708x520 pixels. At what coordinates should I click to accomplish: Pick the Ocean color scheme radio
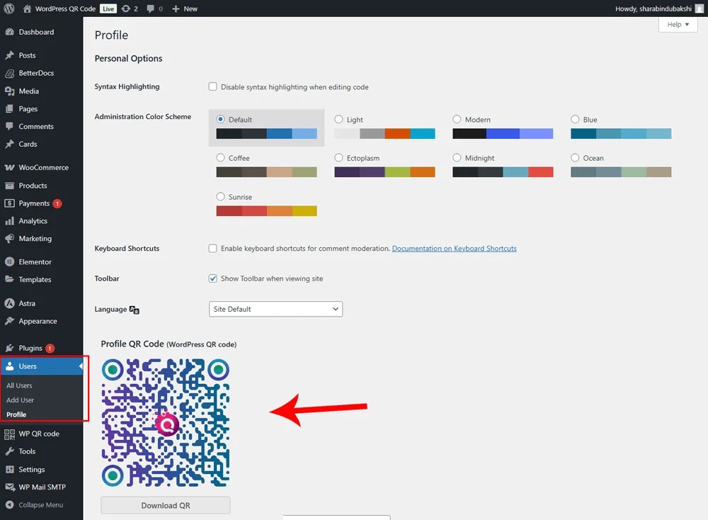[575, 158]
